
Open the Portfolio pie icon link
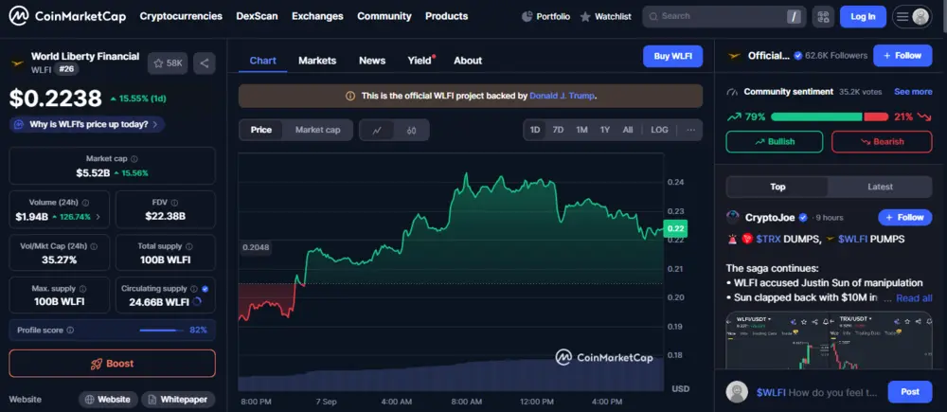click(x=545, y=16)
